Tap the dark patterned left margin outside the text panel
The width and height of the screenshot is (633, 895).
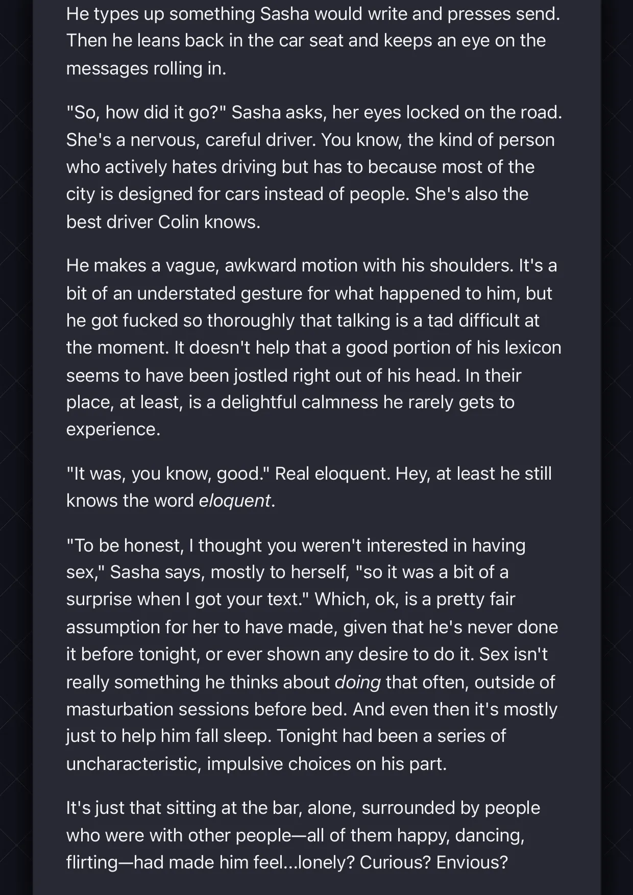pos(16,448)
